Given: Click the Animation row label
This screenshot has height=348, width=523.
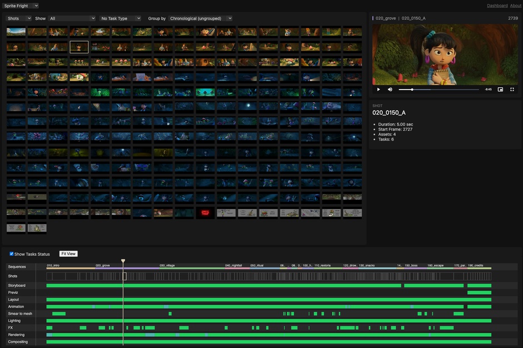Looking at the screenshot, I should pos(16,306).
